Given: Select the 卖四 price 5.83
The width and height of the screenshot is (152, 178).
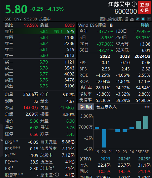Looking at the screenshot, I should coord(43,37).
